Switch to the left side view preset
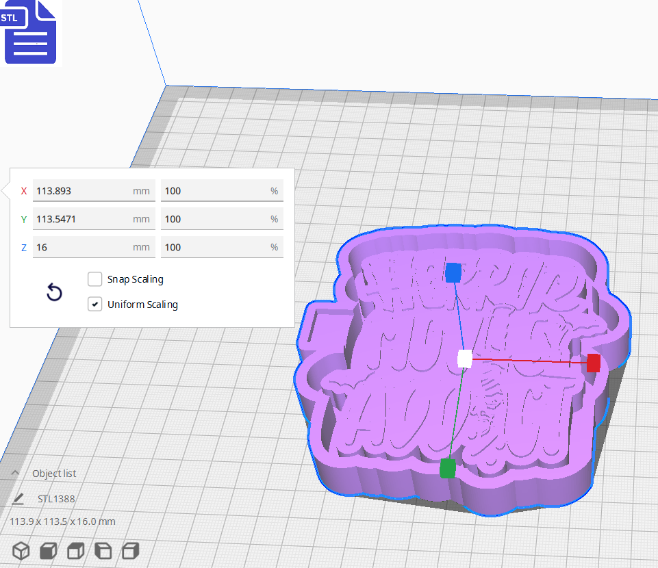 103,550
